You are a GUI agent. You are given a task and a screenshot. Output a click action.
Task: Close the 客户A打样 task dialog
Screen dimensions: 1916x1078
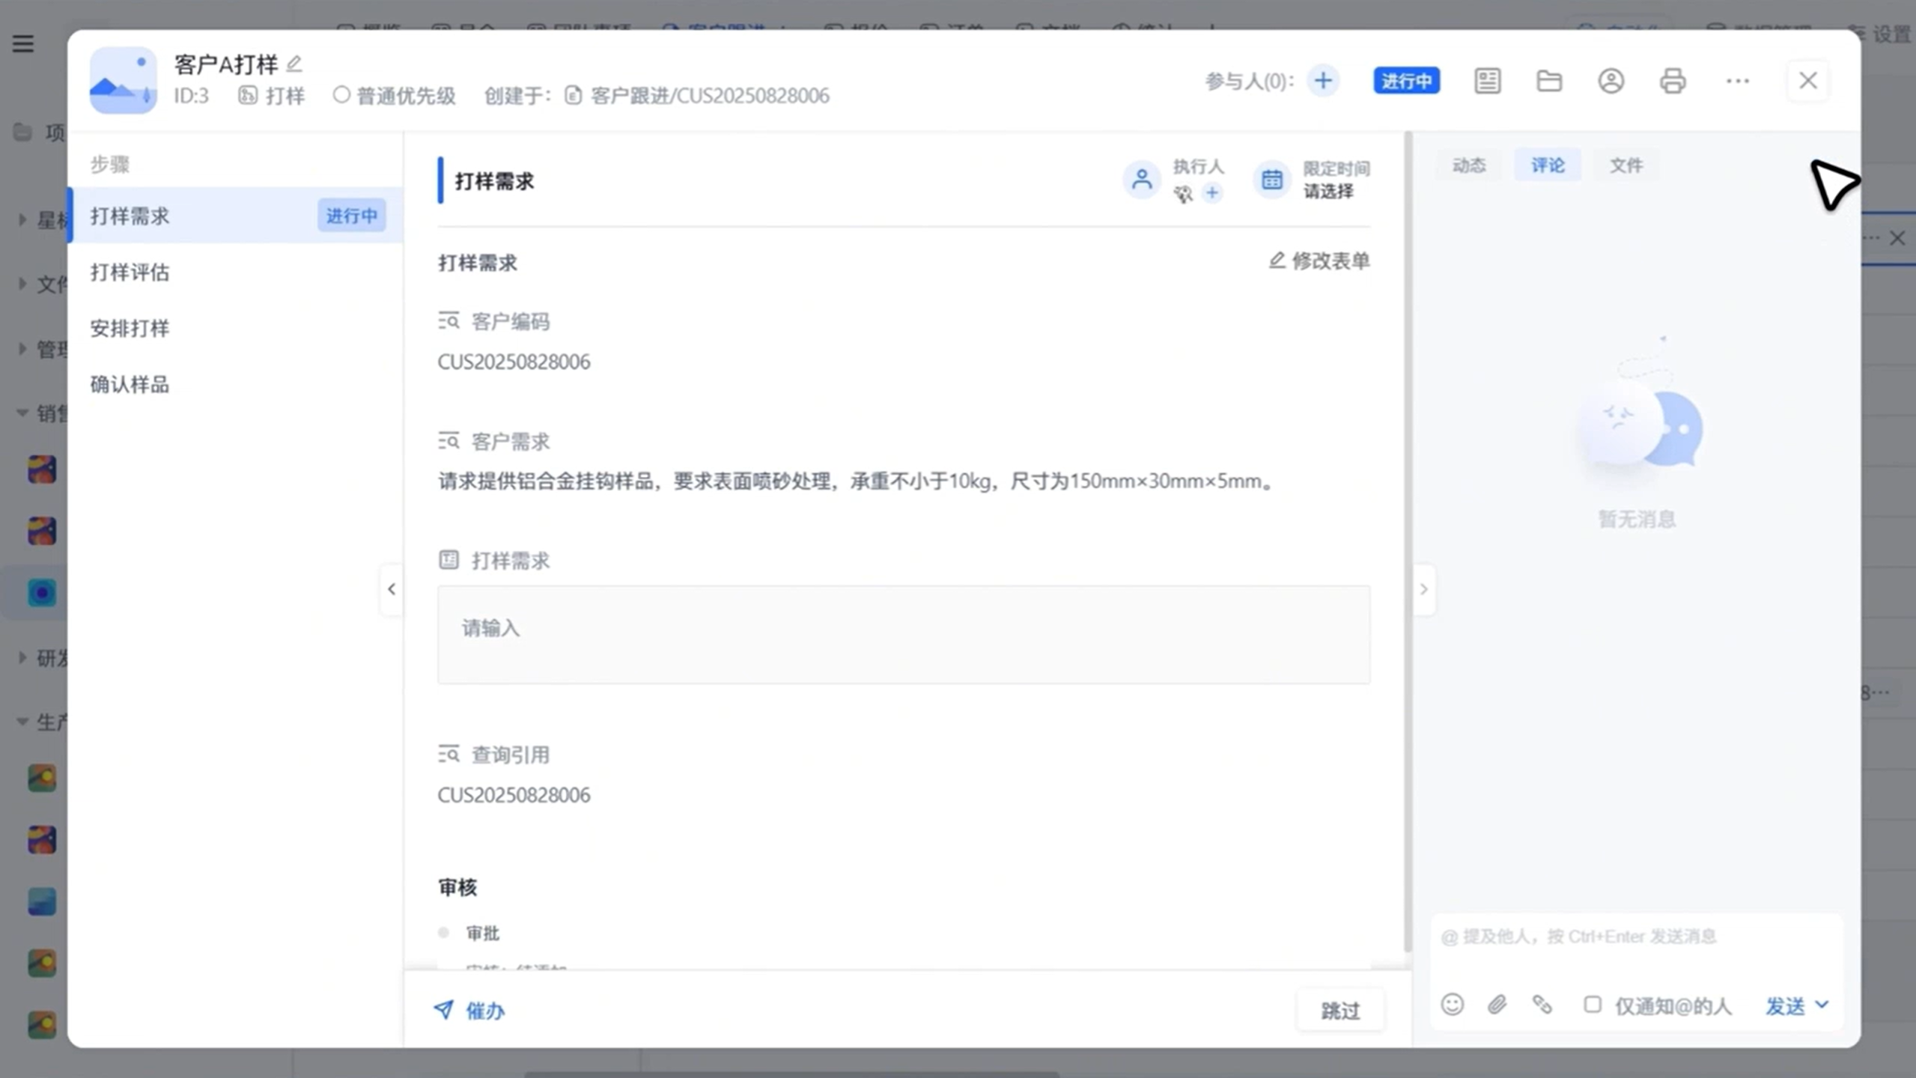(x=1807, y=80)
